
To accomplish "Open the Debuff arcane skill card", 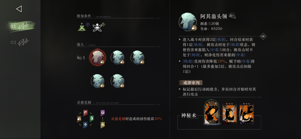I will point(247,114).
